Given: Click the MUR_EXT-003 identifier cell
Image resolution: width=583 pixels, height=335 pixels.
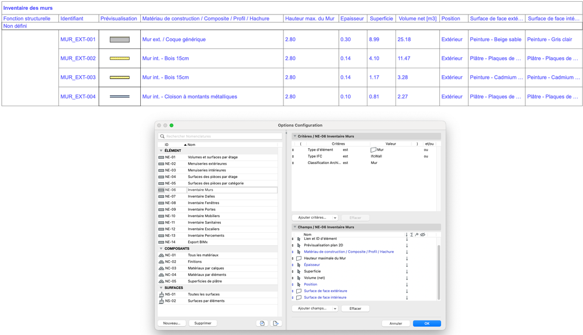Looking at the screenshot, I should point(78,77).
